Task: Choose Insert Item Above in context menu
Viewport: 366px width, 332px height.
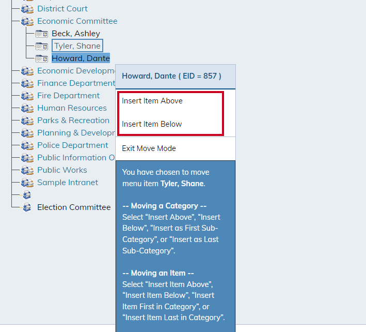Action: pos(152,101)
